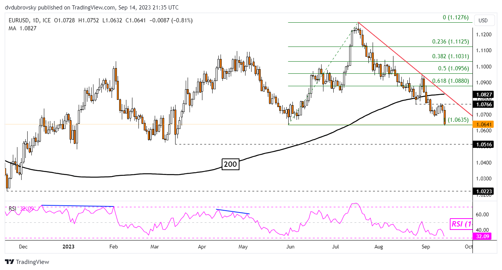Select the (1.0635) Fibonacci base label
Viewport: 502px width, 270px height.
457,120
